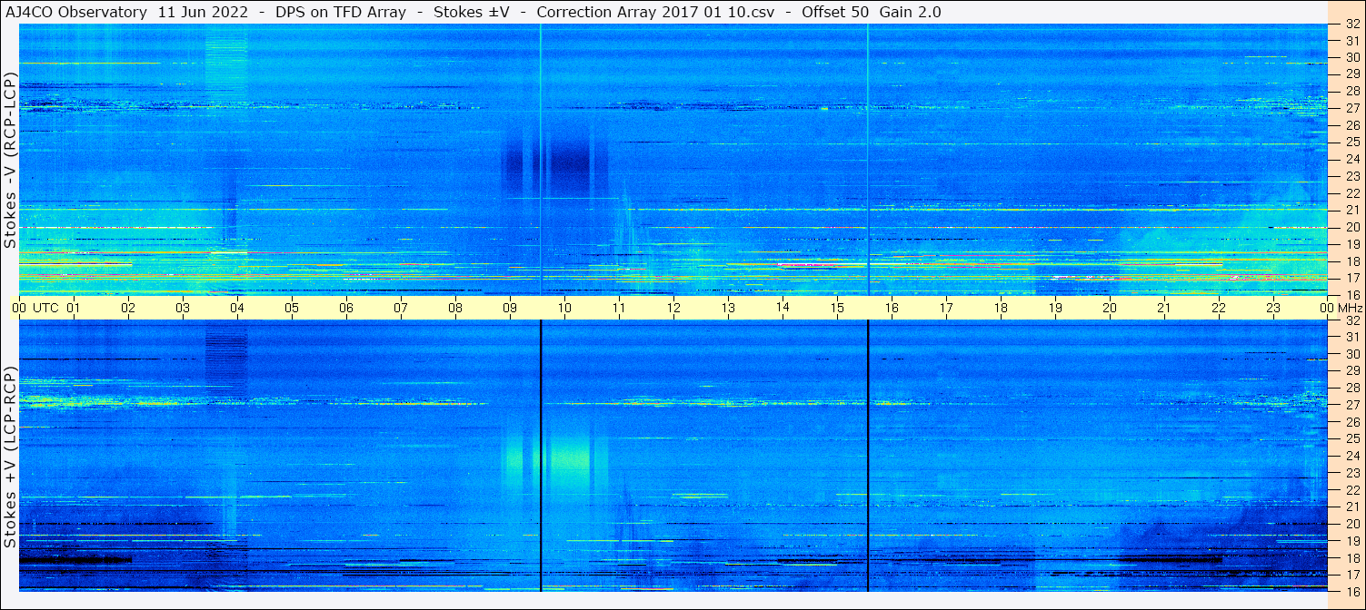
Task: Click '32' on lower panel frequency scale
Action: 1352,320
